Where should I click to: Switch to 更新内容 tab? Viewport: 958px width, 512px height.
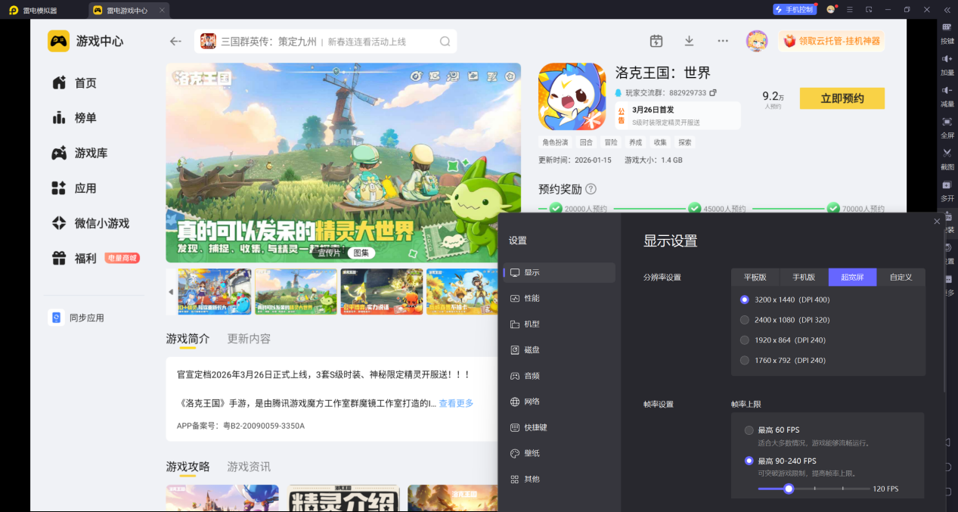pos(249,338)
